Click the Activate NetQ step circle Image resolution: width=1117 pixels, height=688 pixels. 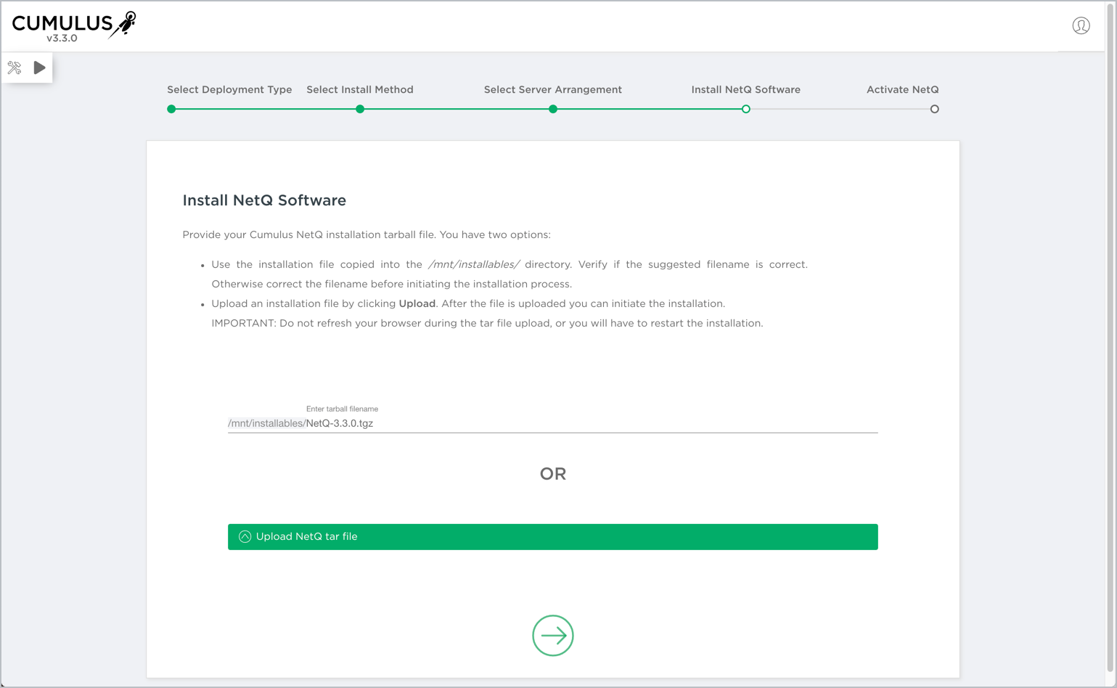click(x=934, y=109)
